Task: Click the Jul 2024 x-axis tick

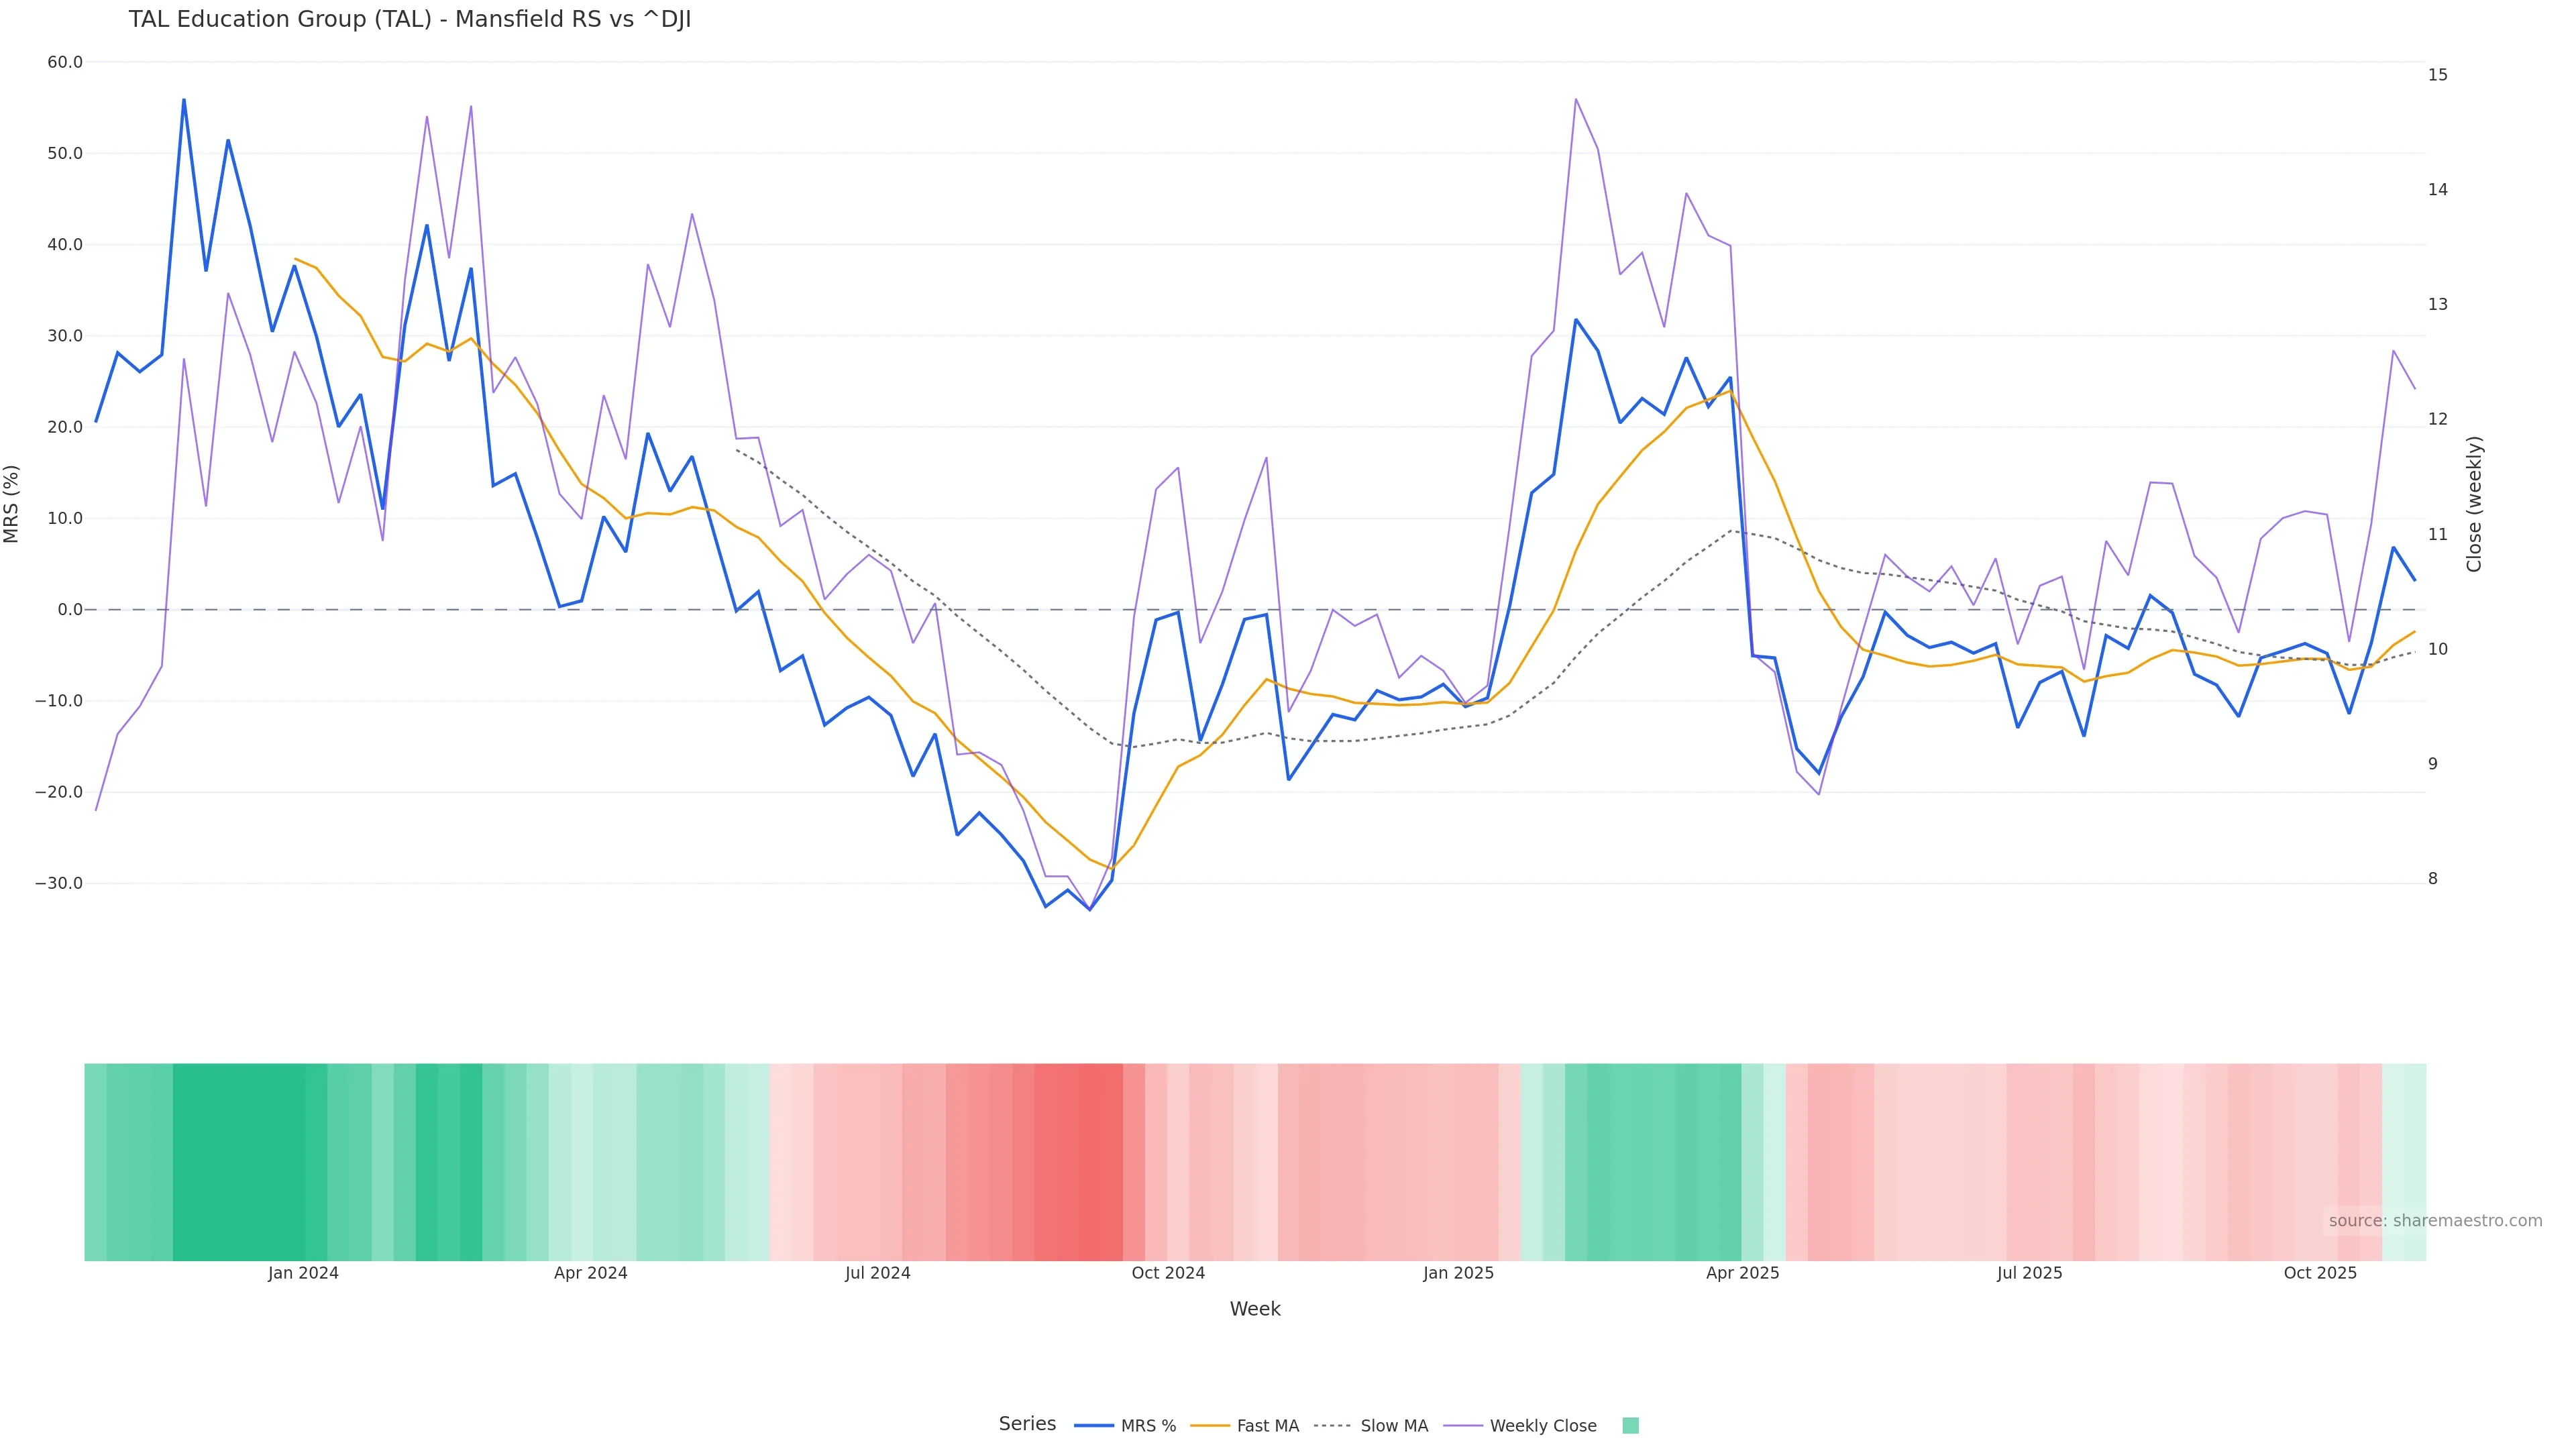Action: [877, 1273]
